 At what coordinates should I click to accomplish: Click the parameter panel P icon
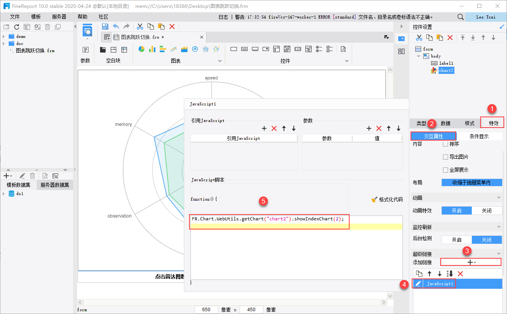(85, 50)
